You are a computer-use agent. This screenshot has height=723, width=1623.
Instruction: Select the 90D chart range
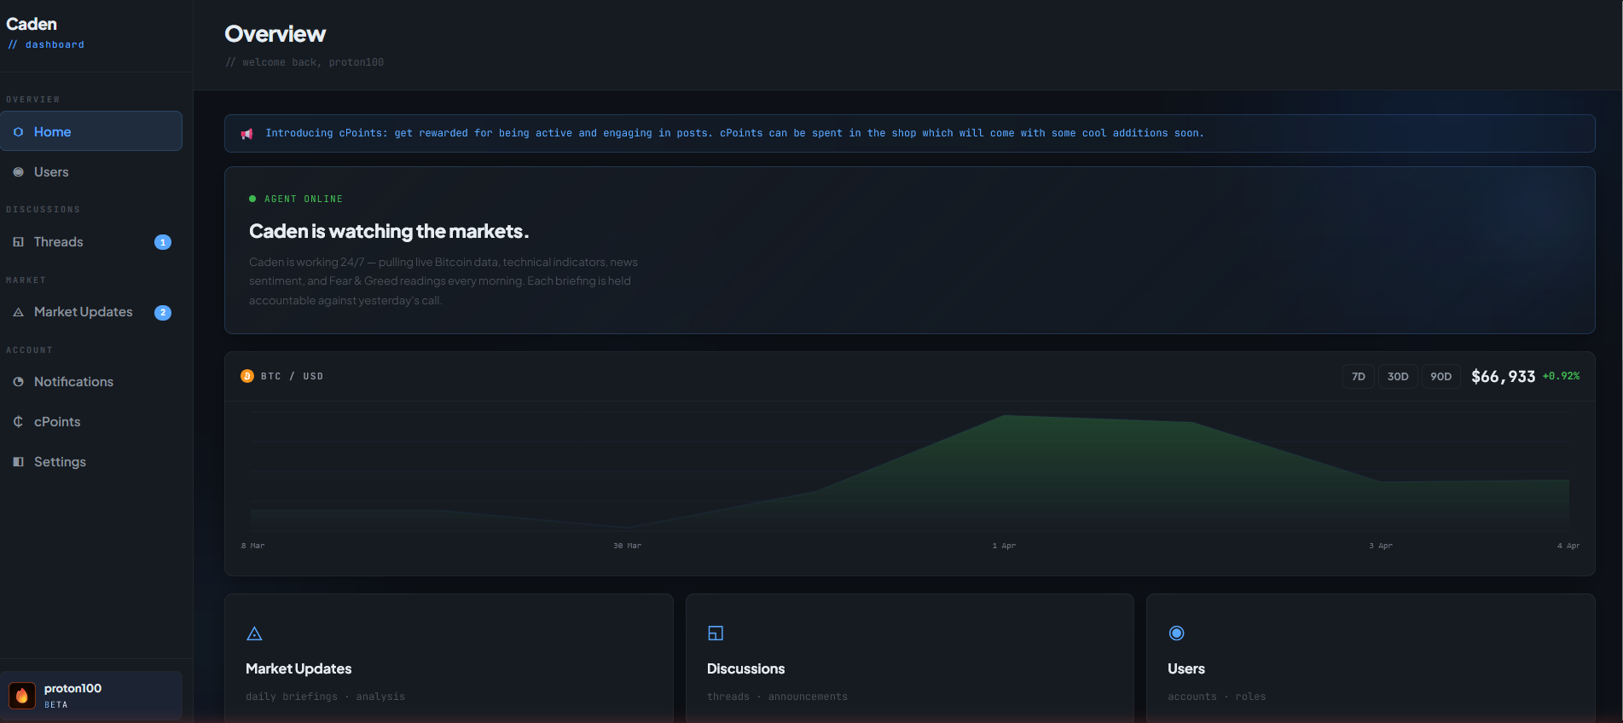pos(1440,376)
